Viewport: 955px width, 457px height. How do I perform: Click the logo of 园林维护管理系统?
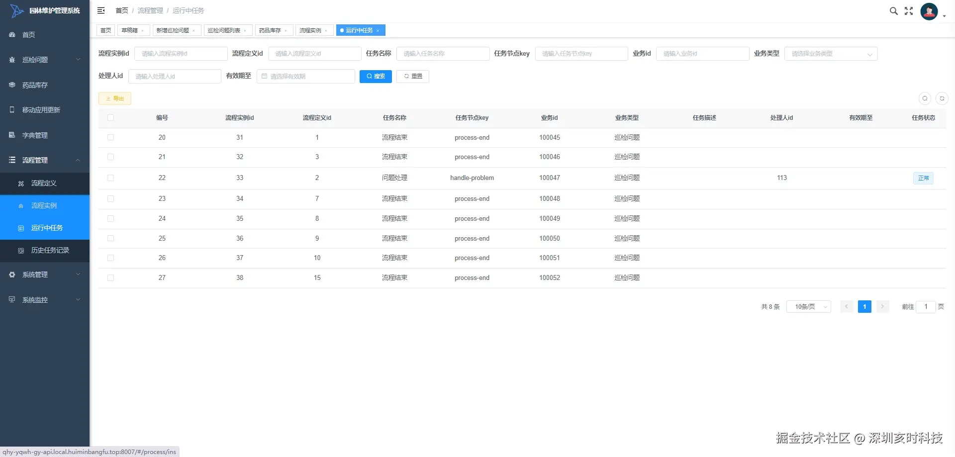16,10
